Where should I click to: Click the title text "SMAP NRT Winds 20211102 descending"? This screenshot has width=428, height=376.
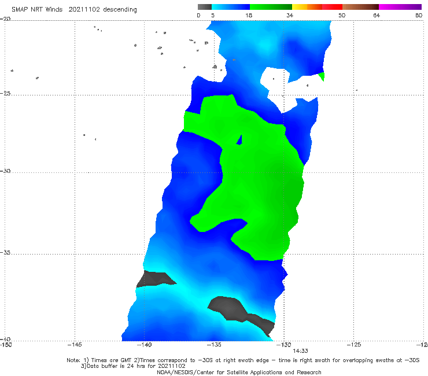tap(74, 10)
